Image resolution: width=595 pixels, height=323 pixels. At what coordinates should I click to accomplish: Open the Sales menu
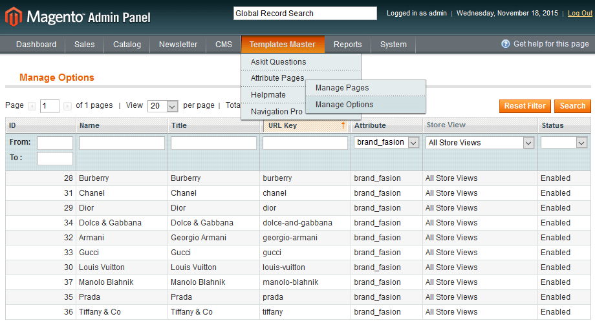tap(84, 45)
